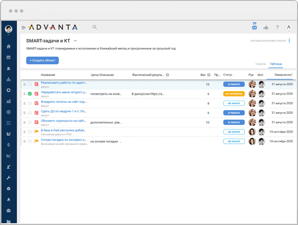The image size is (298, 225).
Task: Open the people icon in sidebar
Action: tap(9, 68)
